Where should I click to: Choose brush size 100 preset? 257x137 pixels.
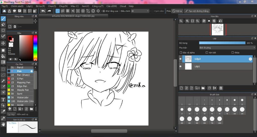pyautogui.click(x=235, y=110)
